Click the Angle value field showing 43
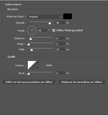This screenshot has height=115, width=108. point(42,30)
